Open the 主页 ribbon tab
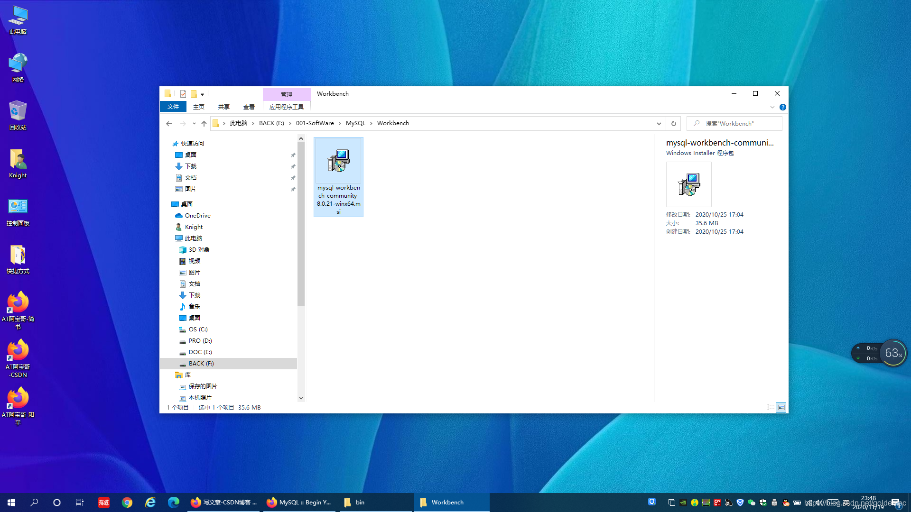This screenshot has width=911, height=512. click(199, 107)
